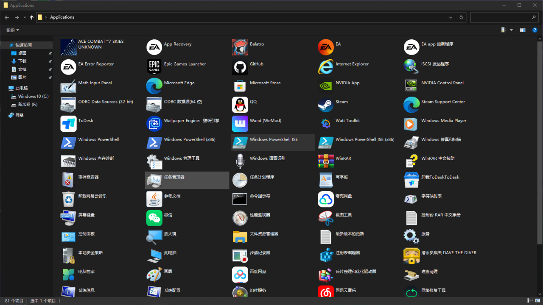Open the NVIDIA Control Panel icon

[411, 86]
